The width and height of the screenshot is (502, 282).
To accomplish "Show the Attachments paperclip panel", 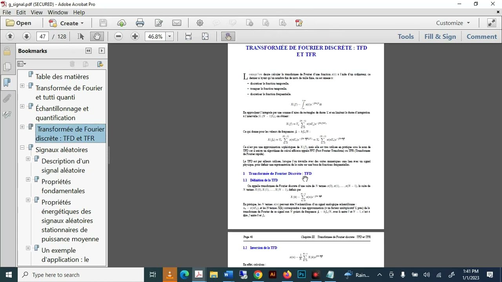I will tap(7, 98).
